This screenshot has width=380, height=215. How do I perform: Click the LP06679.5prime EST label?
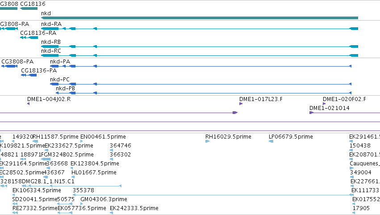tap(291, 137)
